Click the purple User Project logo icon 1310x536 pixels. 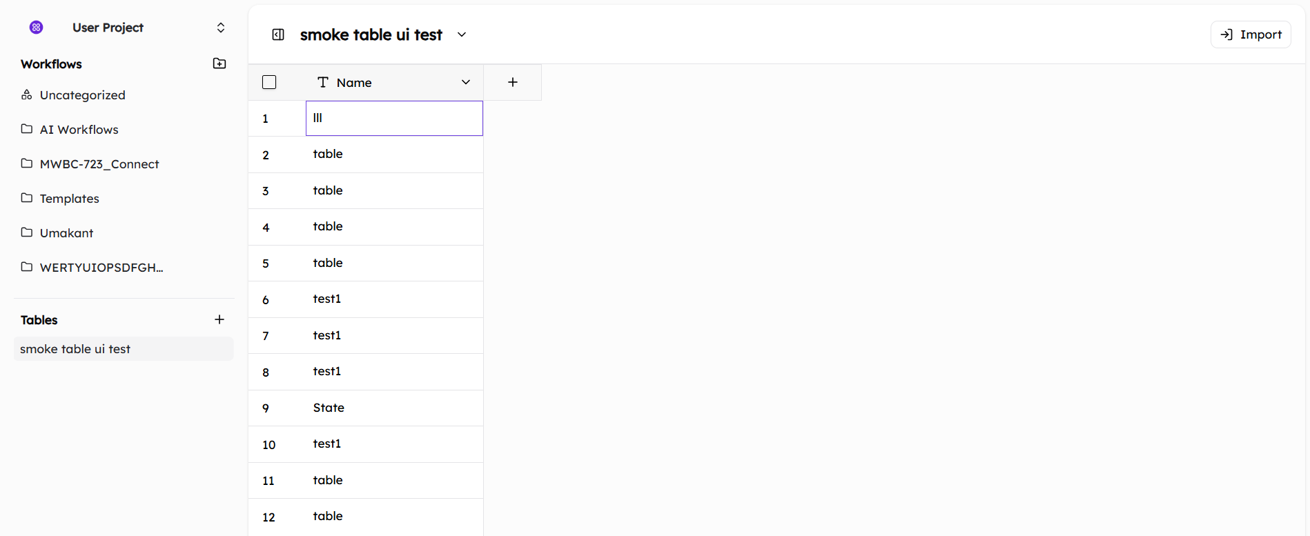pyautogui.click(x=37, y=28)
